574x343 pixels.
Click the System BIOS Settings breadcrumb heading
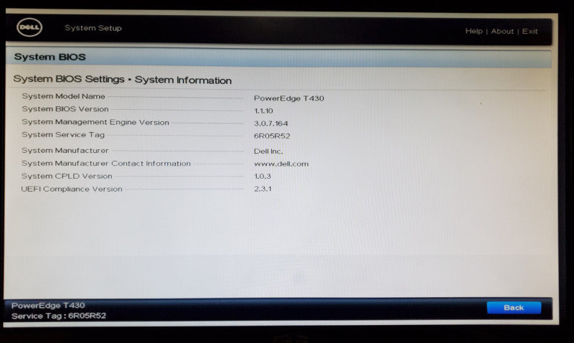click(122, 80)
